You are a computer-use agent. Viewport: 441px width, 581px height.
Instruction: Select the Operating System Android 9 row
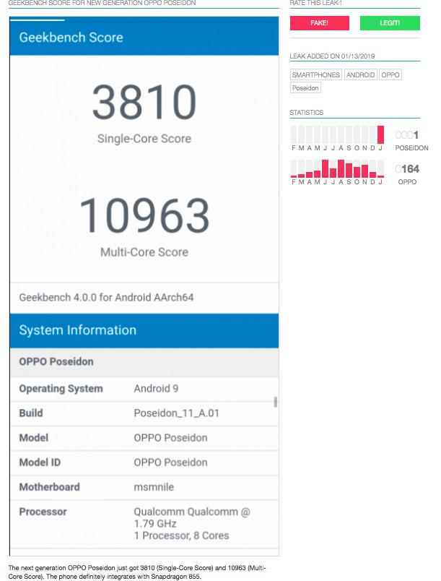pos(144,389)
